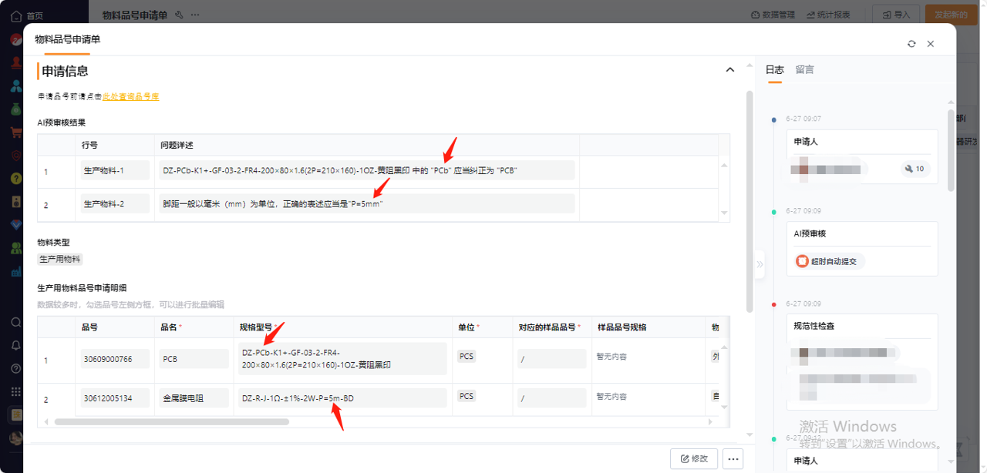Select the 物料品号申请单 dialog tab
Image resolution: width=987 pixels, height=473 pixels.
pyautogui.click(x=67, y=39)
